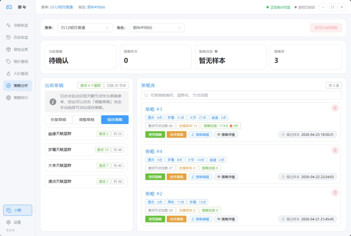The image size is (351, 236).
Task: Select 幽邃天赋星群 row
Action: 86,134
